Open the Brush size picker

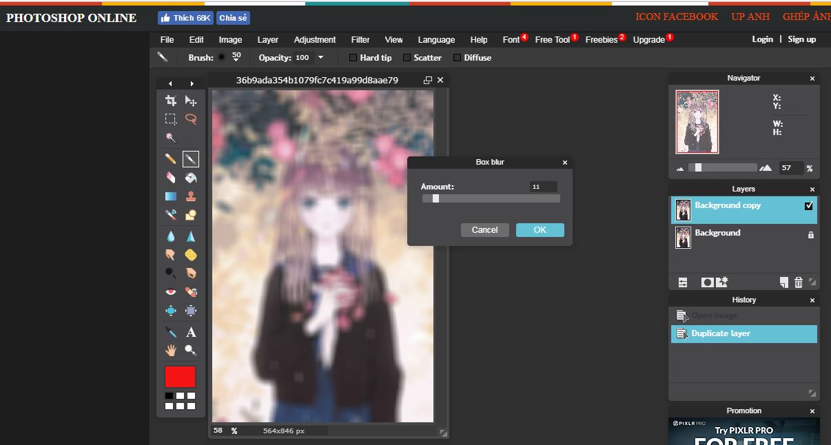(x=236, y=58)
